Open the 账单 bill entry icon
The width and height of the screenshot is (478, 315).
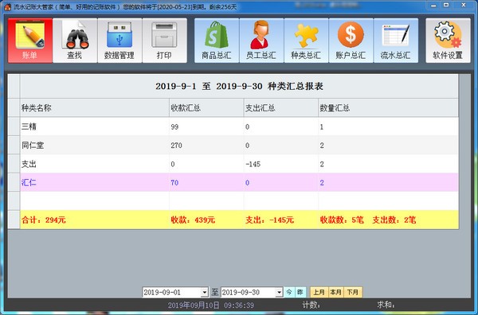(x=30, y=41)
